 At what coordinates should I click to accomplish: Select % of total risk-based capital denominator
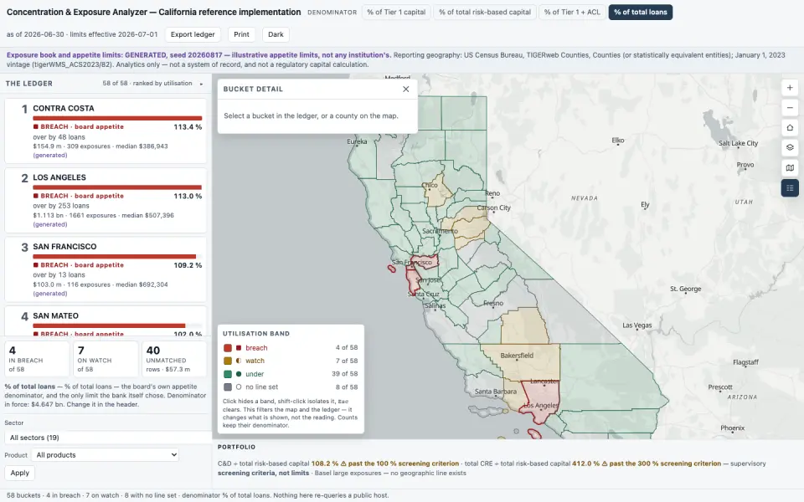pos(485,13)
